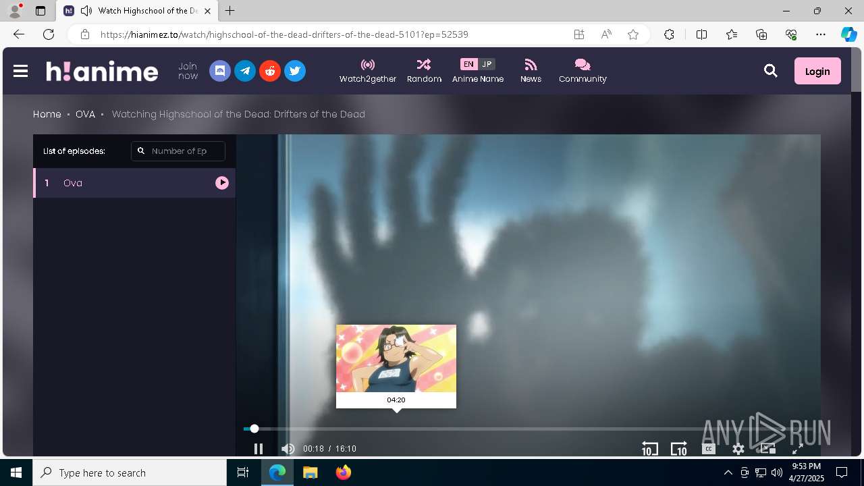Click the seek preview thumbnail at 04:20
Image resolution: width=864 pixels, height=486 pixels.
(396, 366)
